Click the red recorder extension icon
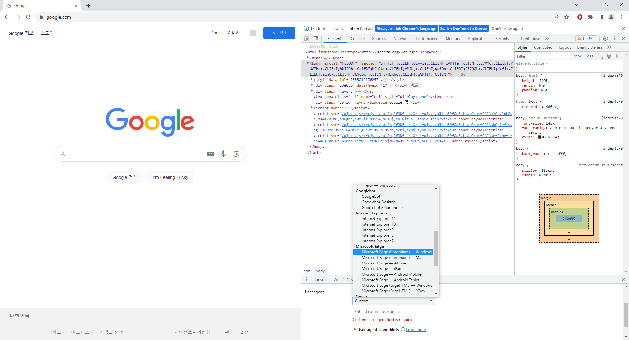This screenshot has height=340, width=629. 580,17
